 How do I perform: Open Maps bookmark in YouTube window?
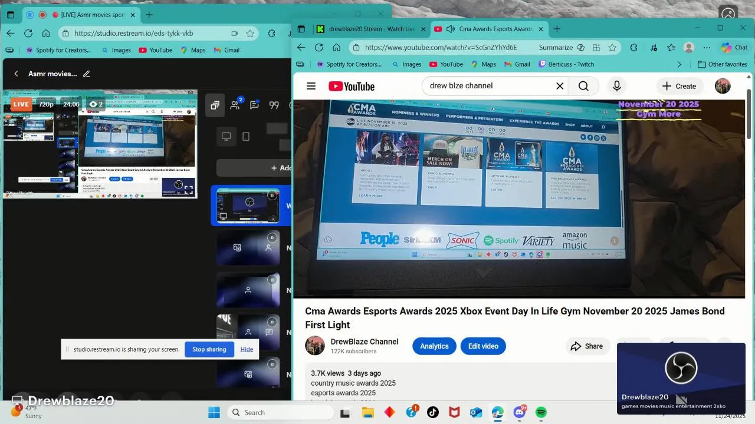click(483, 64)
